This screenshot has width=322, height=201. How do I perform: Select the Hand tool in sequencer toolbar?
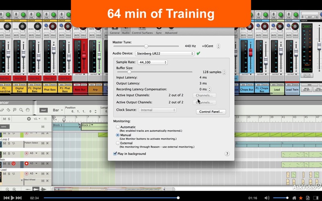[28, 110]
